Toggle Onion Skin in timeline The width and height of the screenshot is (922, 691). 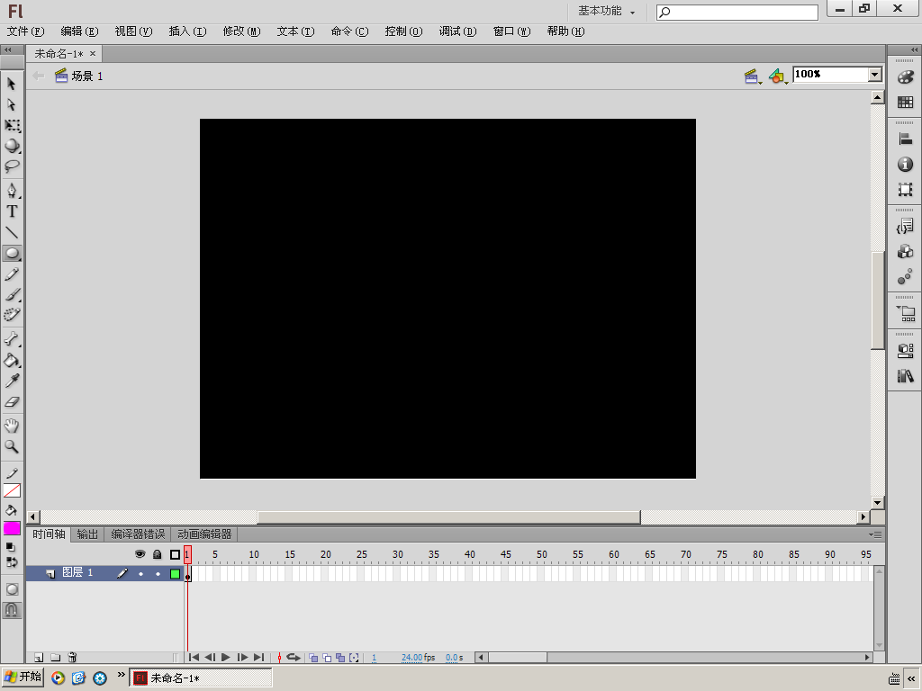(313, 658)
